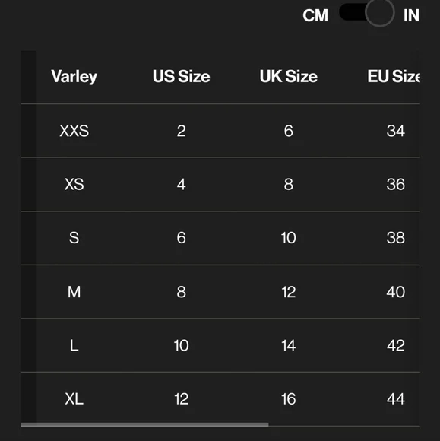Image resolution: width=440 pixels, height=441 pixels.
Task: Click the UK size 16 cell
Action: 289,399
